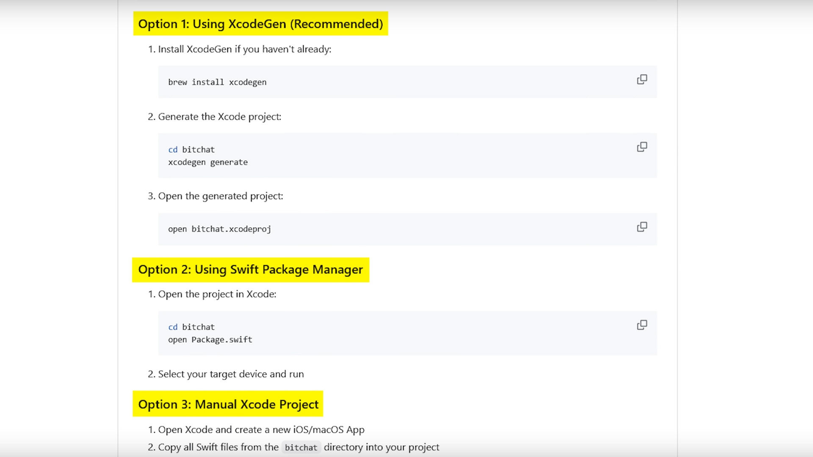
Task: Click 'Open the project in Xcode' step text
Action: point(217,294)
